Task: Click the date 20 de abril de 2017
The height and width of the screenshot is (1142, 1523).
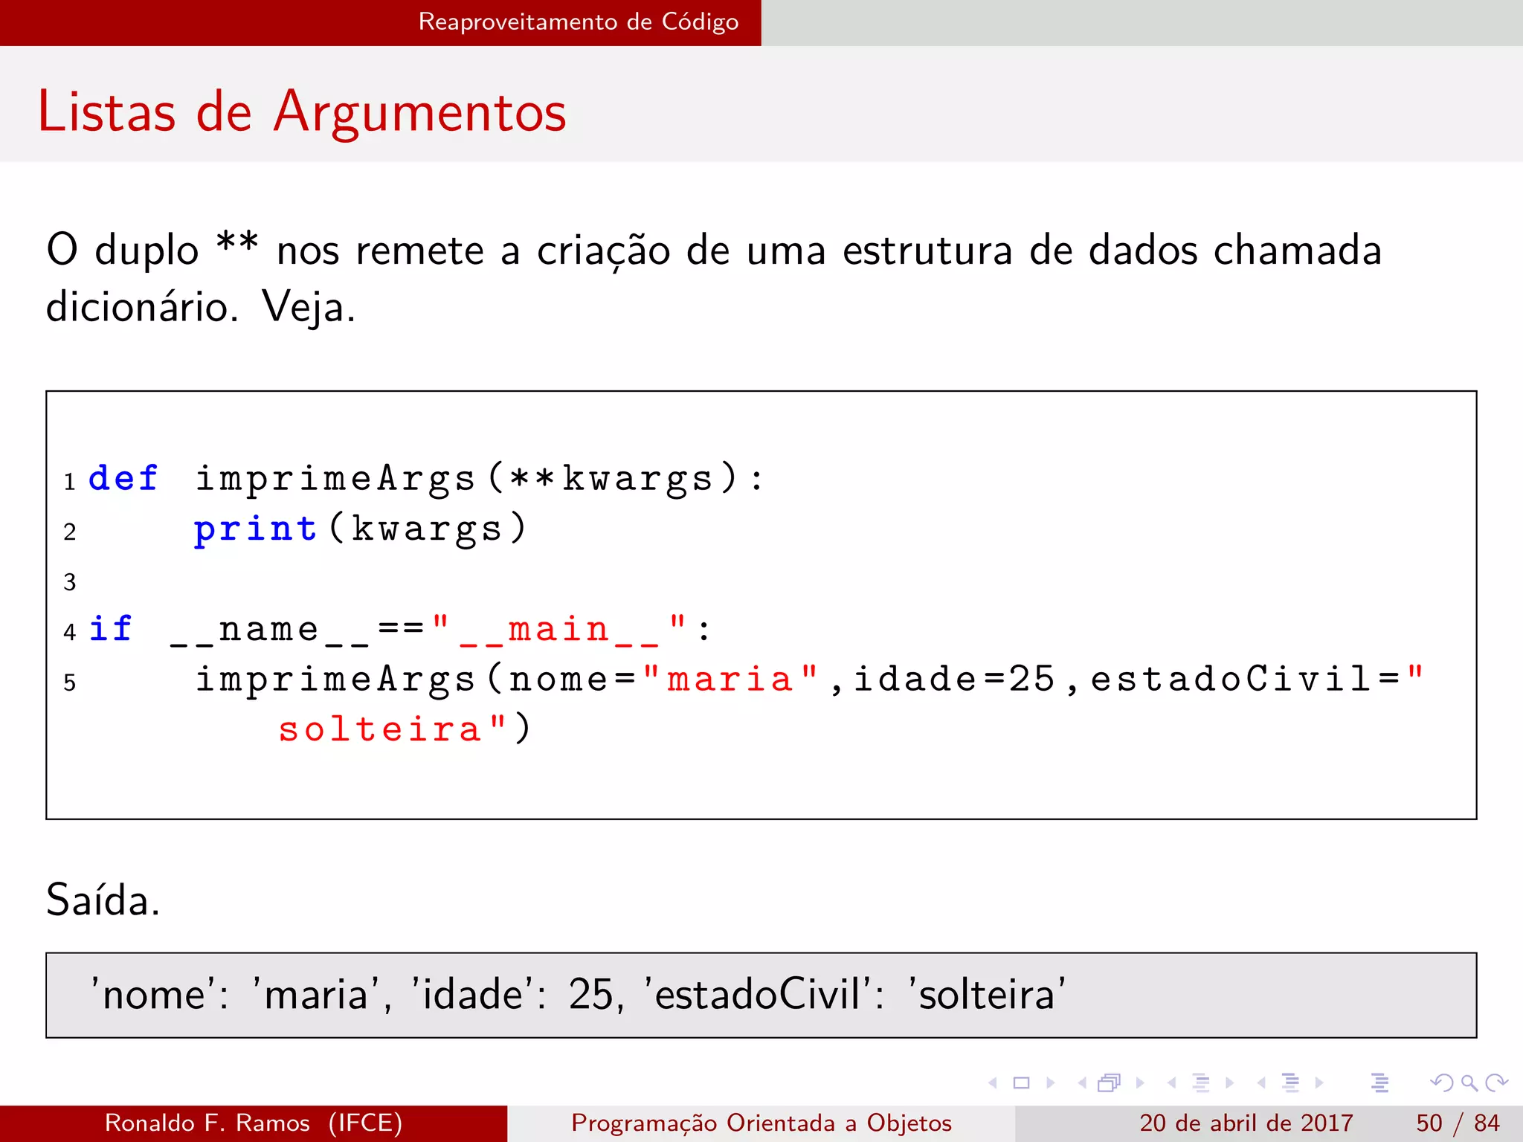Action: 1246,1123
